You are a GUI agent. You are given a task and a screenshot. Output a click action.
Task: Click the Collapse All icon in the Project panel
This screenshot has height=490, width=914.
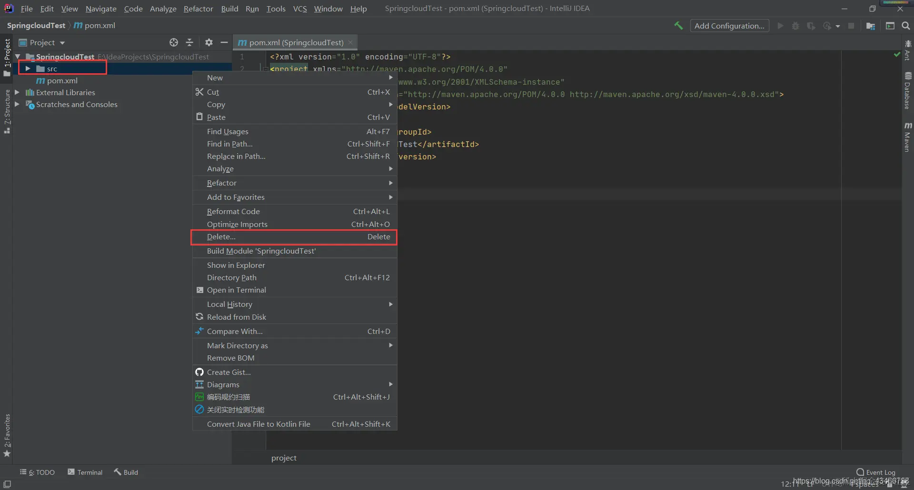click(x=189, y=42)
